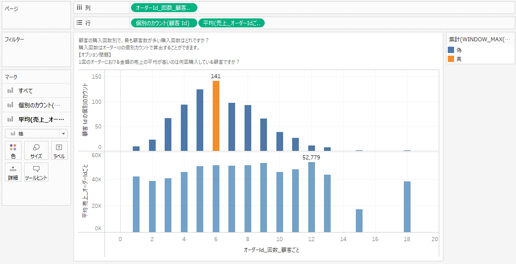
Task: Select the bar labeled 52,779
Action: point(313,195)
